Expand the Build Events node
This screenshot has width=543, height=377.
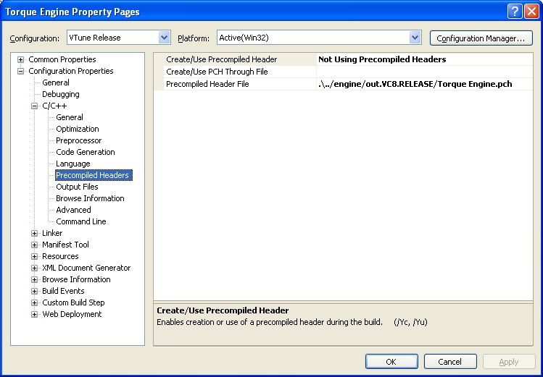pos(35,291)
